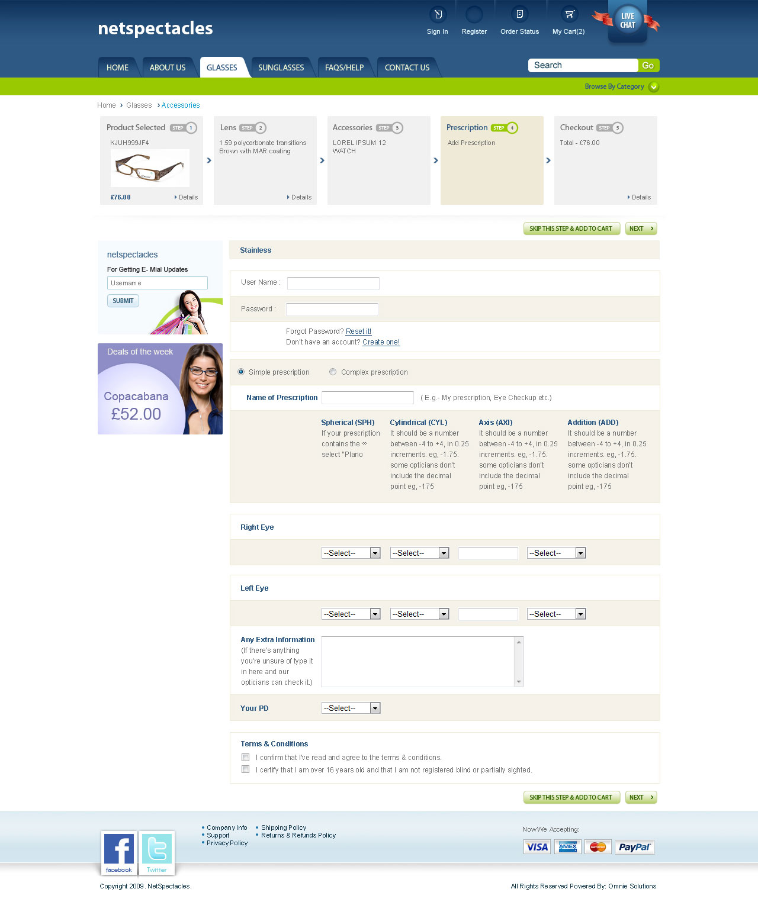758x905 pixels.
Task: Open the Deals of the week Copacabana banner
Action: click(x=160, y=389)
